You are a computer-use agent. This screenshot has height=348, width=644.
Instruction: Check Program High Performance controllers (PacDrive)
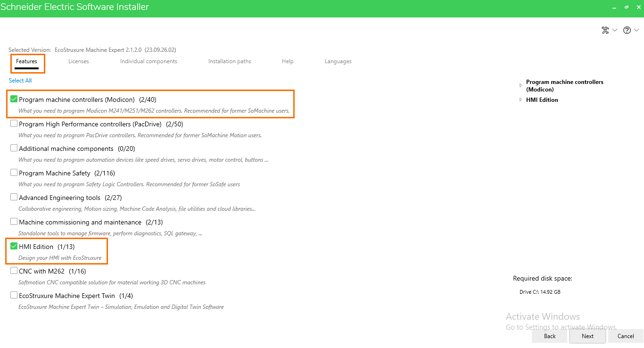pos(14,124)
